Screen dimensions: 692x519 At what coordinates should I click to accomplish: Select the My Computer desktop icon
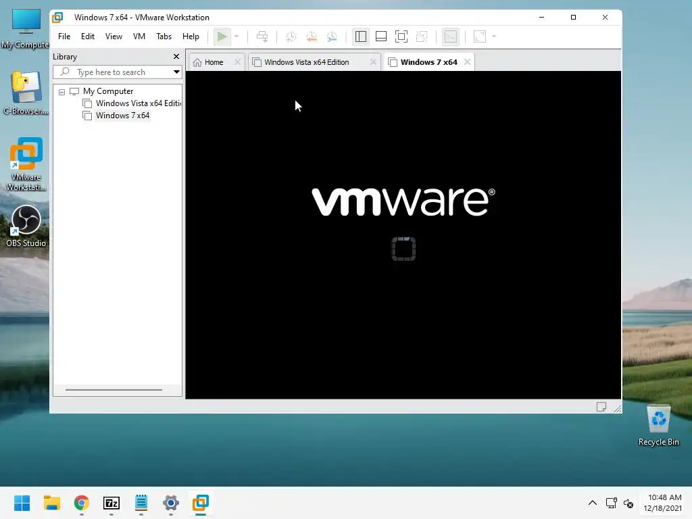(x=25, y=28)
